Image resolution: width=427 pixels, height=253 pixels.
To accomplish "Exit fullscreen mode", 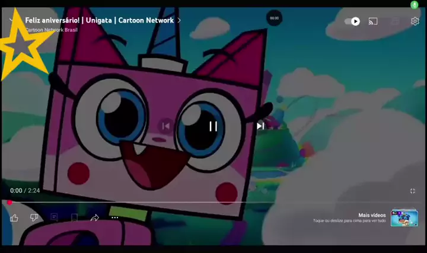I will pos(413,191).
